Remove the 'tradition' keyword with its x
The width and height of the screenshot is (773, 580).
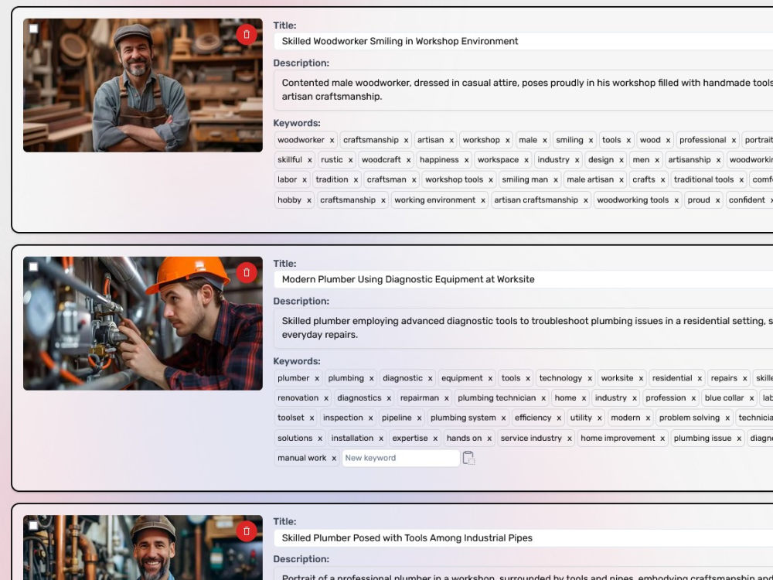click(x=356, y=180)
